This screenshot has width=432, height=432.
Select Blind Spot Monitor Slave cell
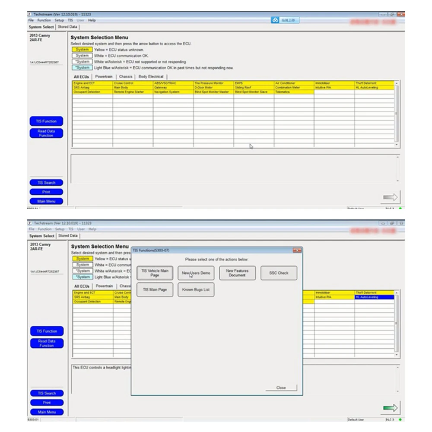tap(254, 92)
